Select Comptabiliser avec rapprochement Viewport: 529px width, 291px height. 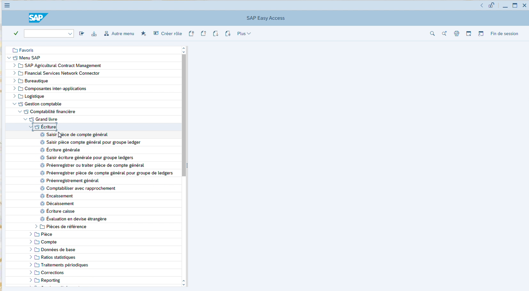click(x=81, y=188)
